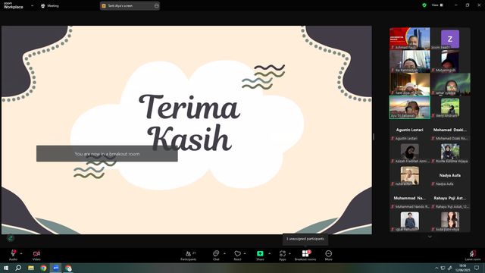
Task: Open the Windows Start menu
Action: 6,268
